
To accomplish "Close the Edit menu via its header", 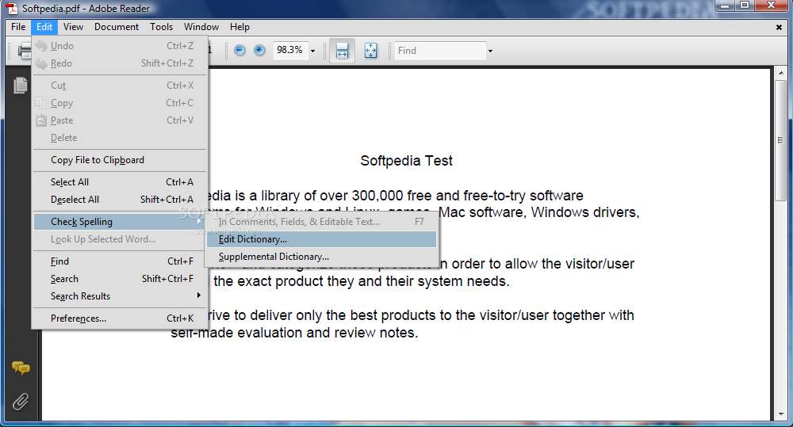I will pos(44,27).
